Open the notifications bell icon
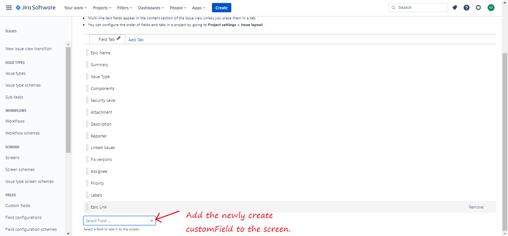508x236 pixels. (454, 7)
